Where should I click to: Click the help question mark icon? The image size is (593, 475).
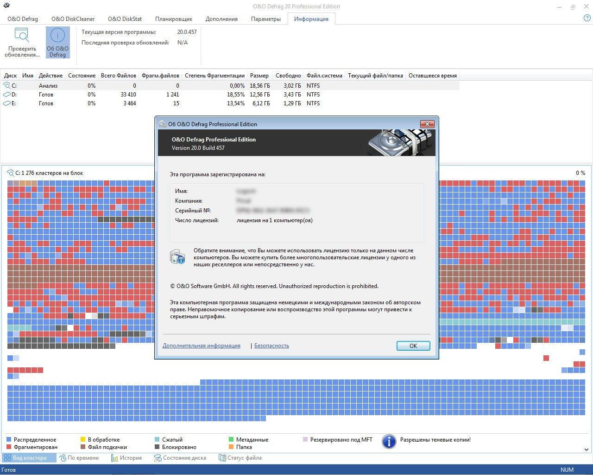point(587,19)
